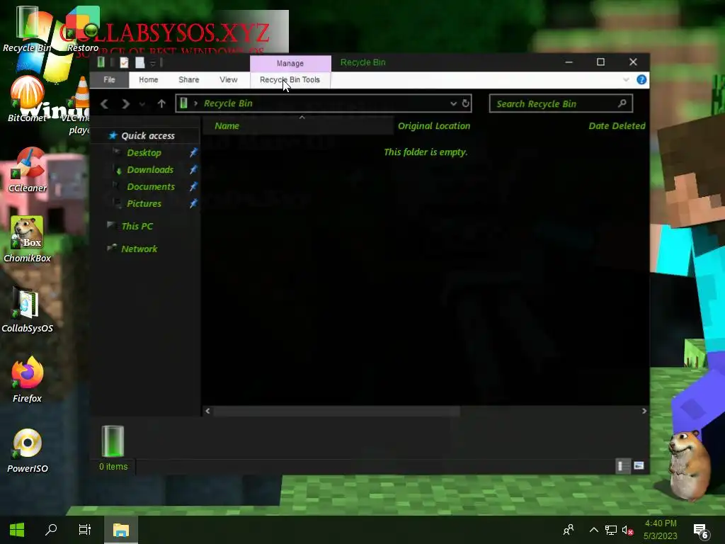Open the Windows Start menu
Image resolution: width=725 pixels, height=544 pixels.
[x=17, y=530]
